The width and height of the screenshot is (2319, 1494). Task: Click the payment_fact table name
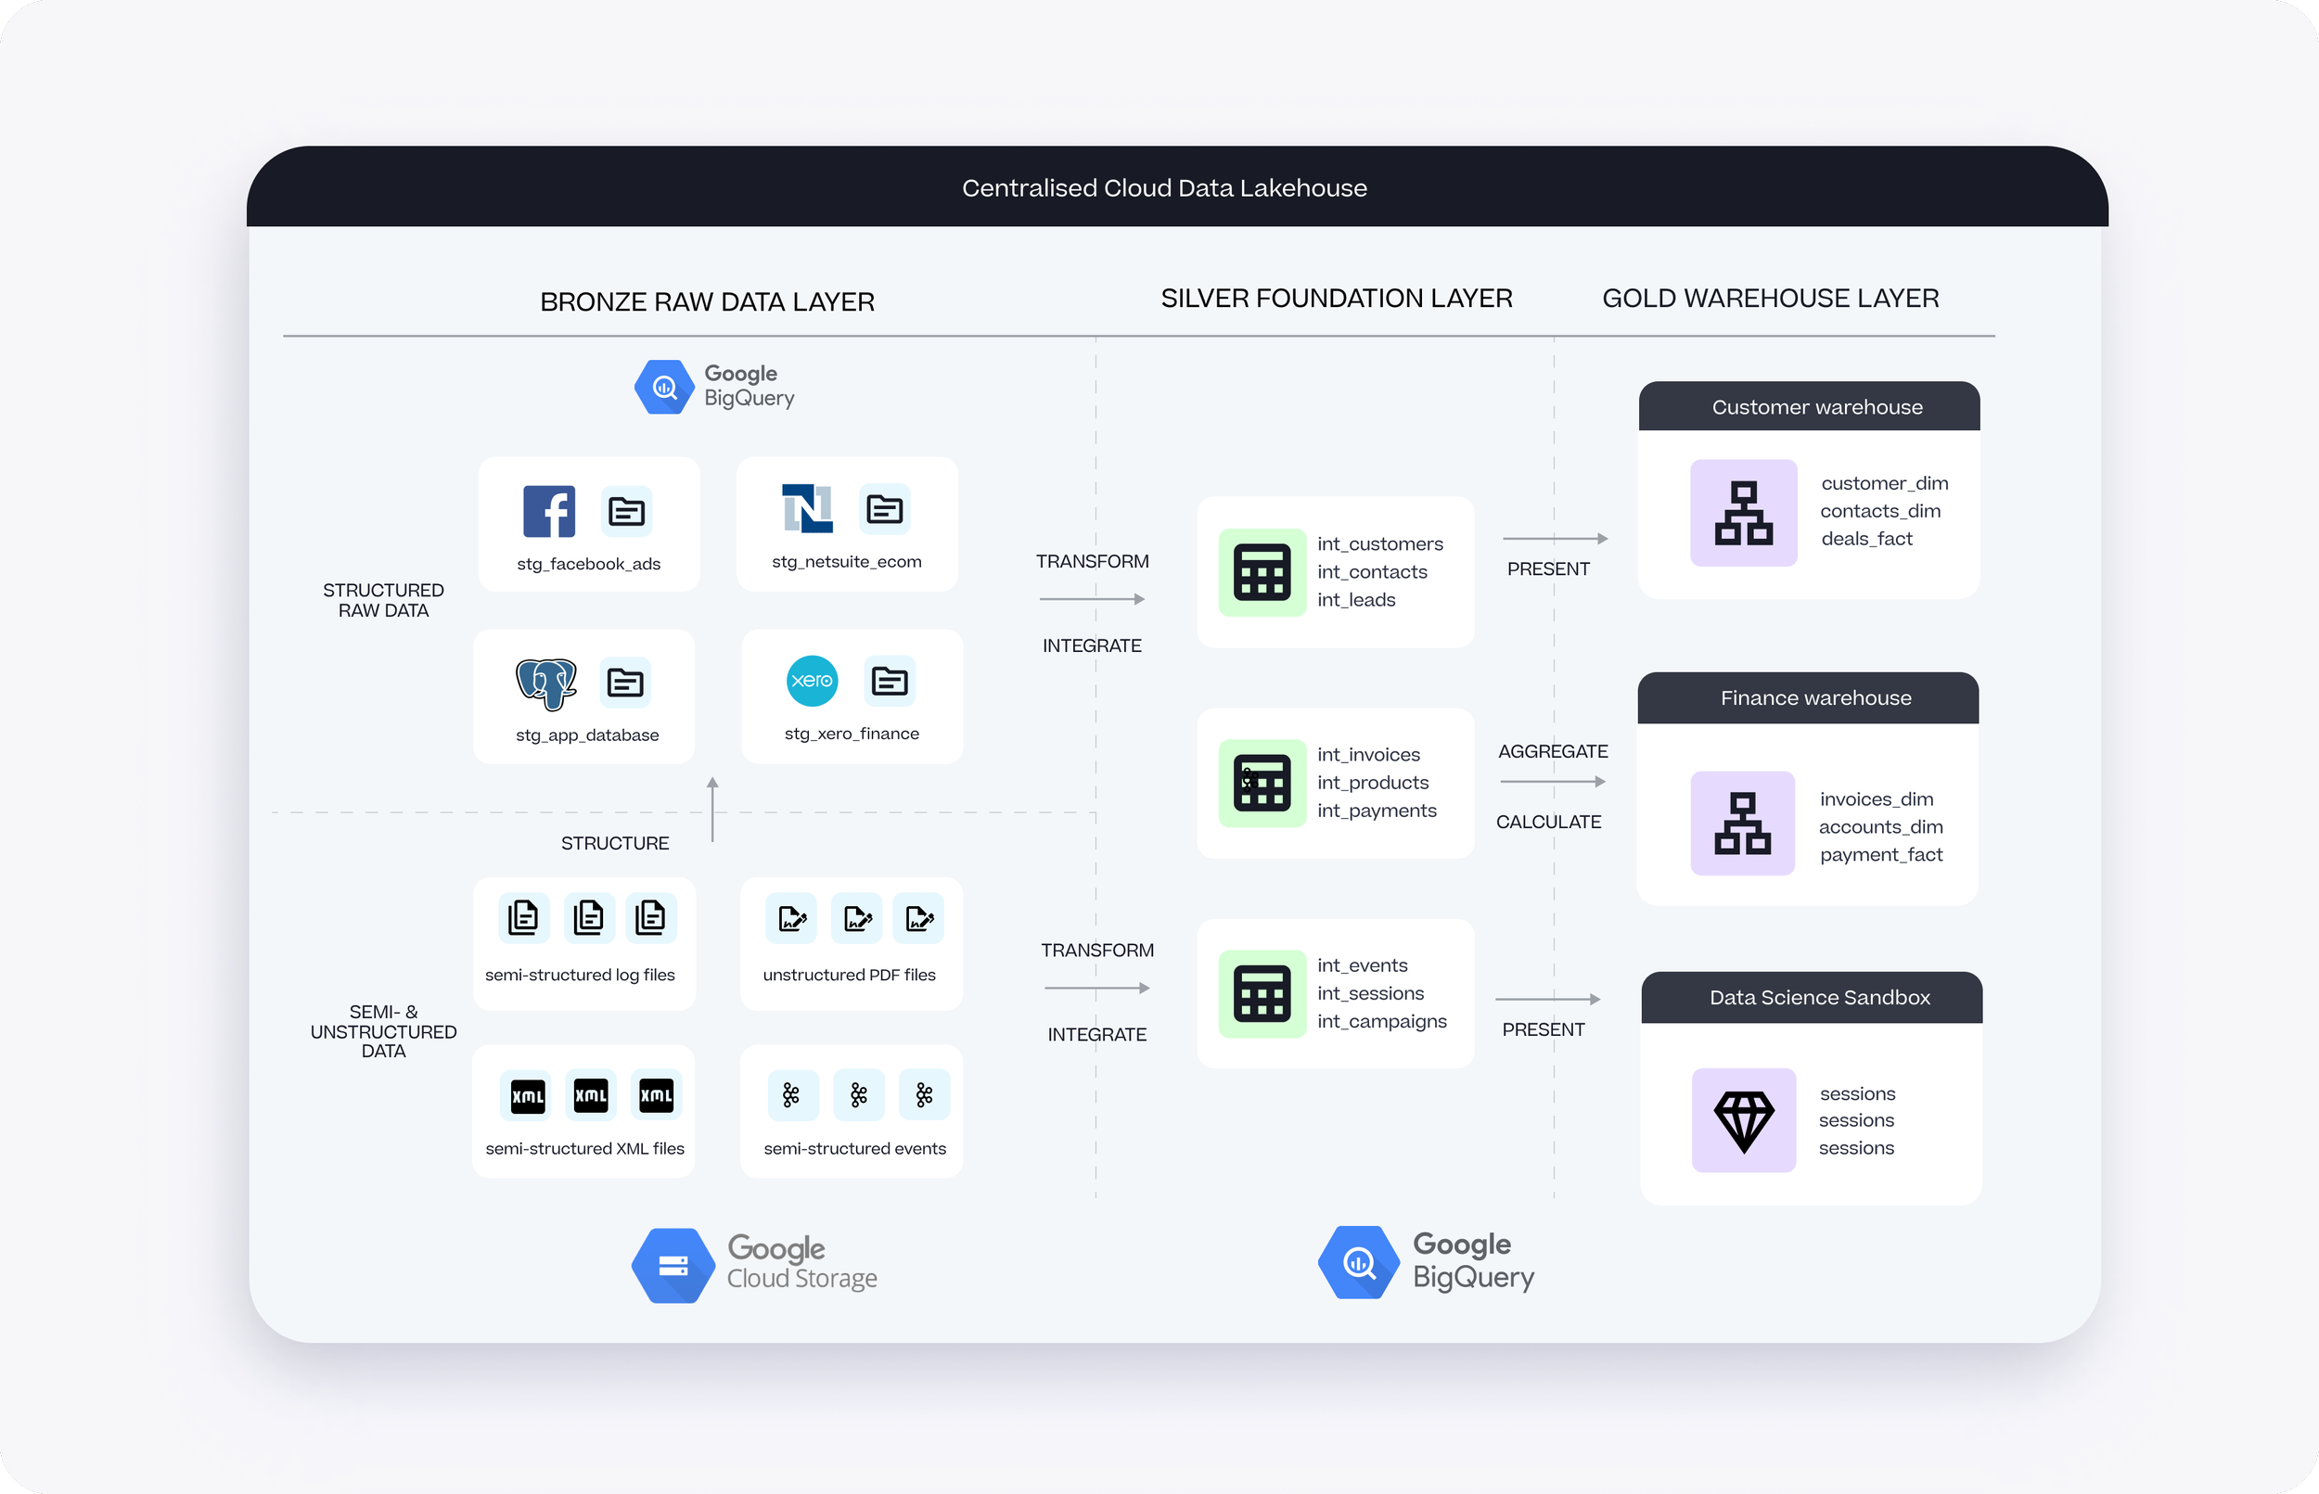click(x=1880, y=855)
